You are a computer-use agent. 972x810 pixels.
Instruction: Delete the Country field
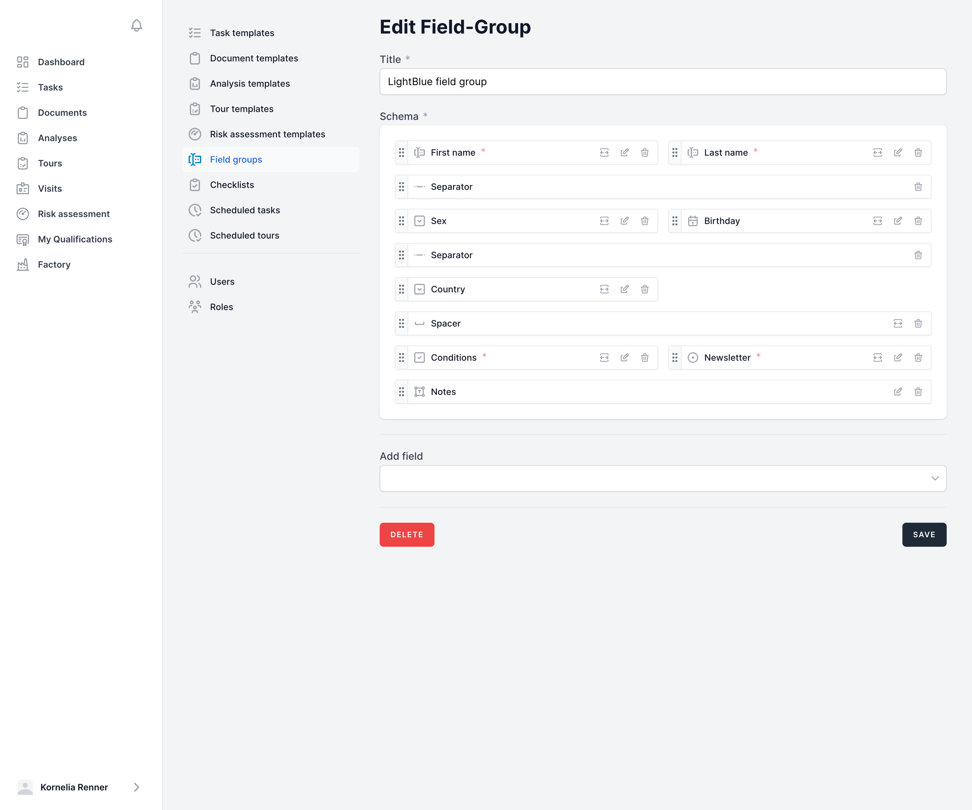pyautogui.click(x=645, y=290)
